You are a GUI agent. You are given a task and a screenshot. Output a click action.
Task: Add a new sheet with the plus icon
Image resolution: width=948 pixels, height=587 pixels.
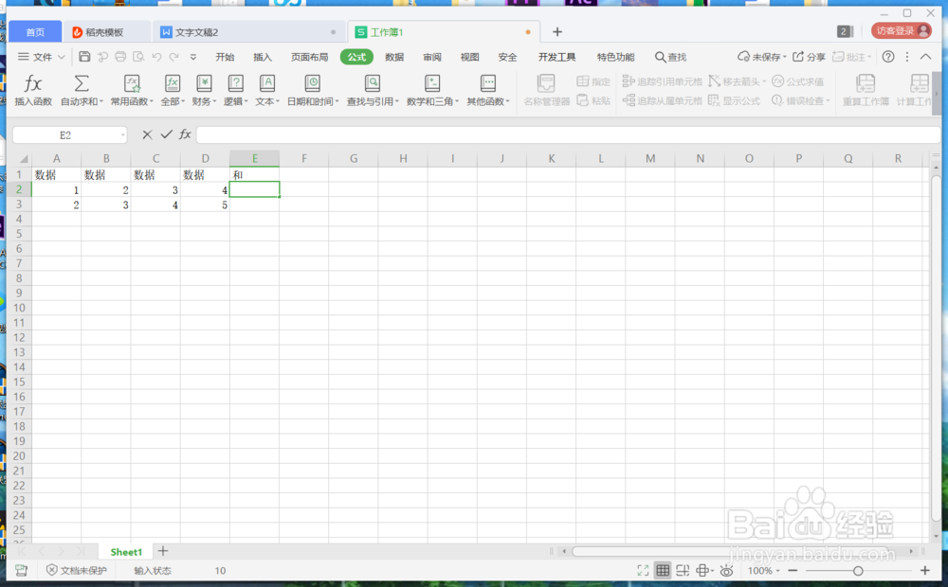click(163, 551)
